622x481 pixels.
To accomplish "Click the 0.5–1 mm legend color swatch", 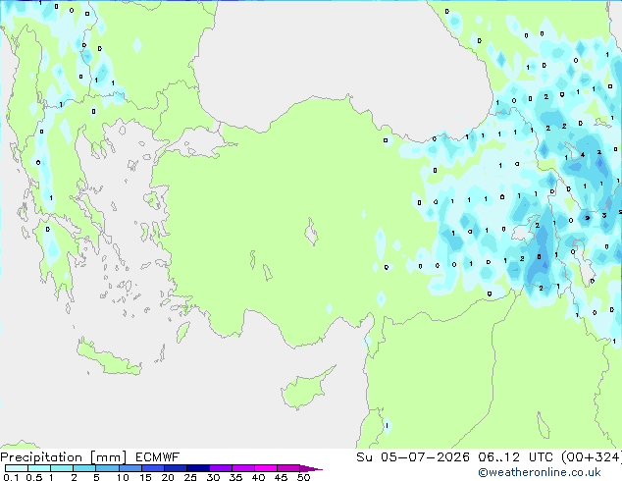I will pyautogui.click(x=39, y=468).
